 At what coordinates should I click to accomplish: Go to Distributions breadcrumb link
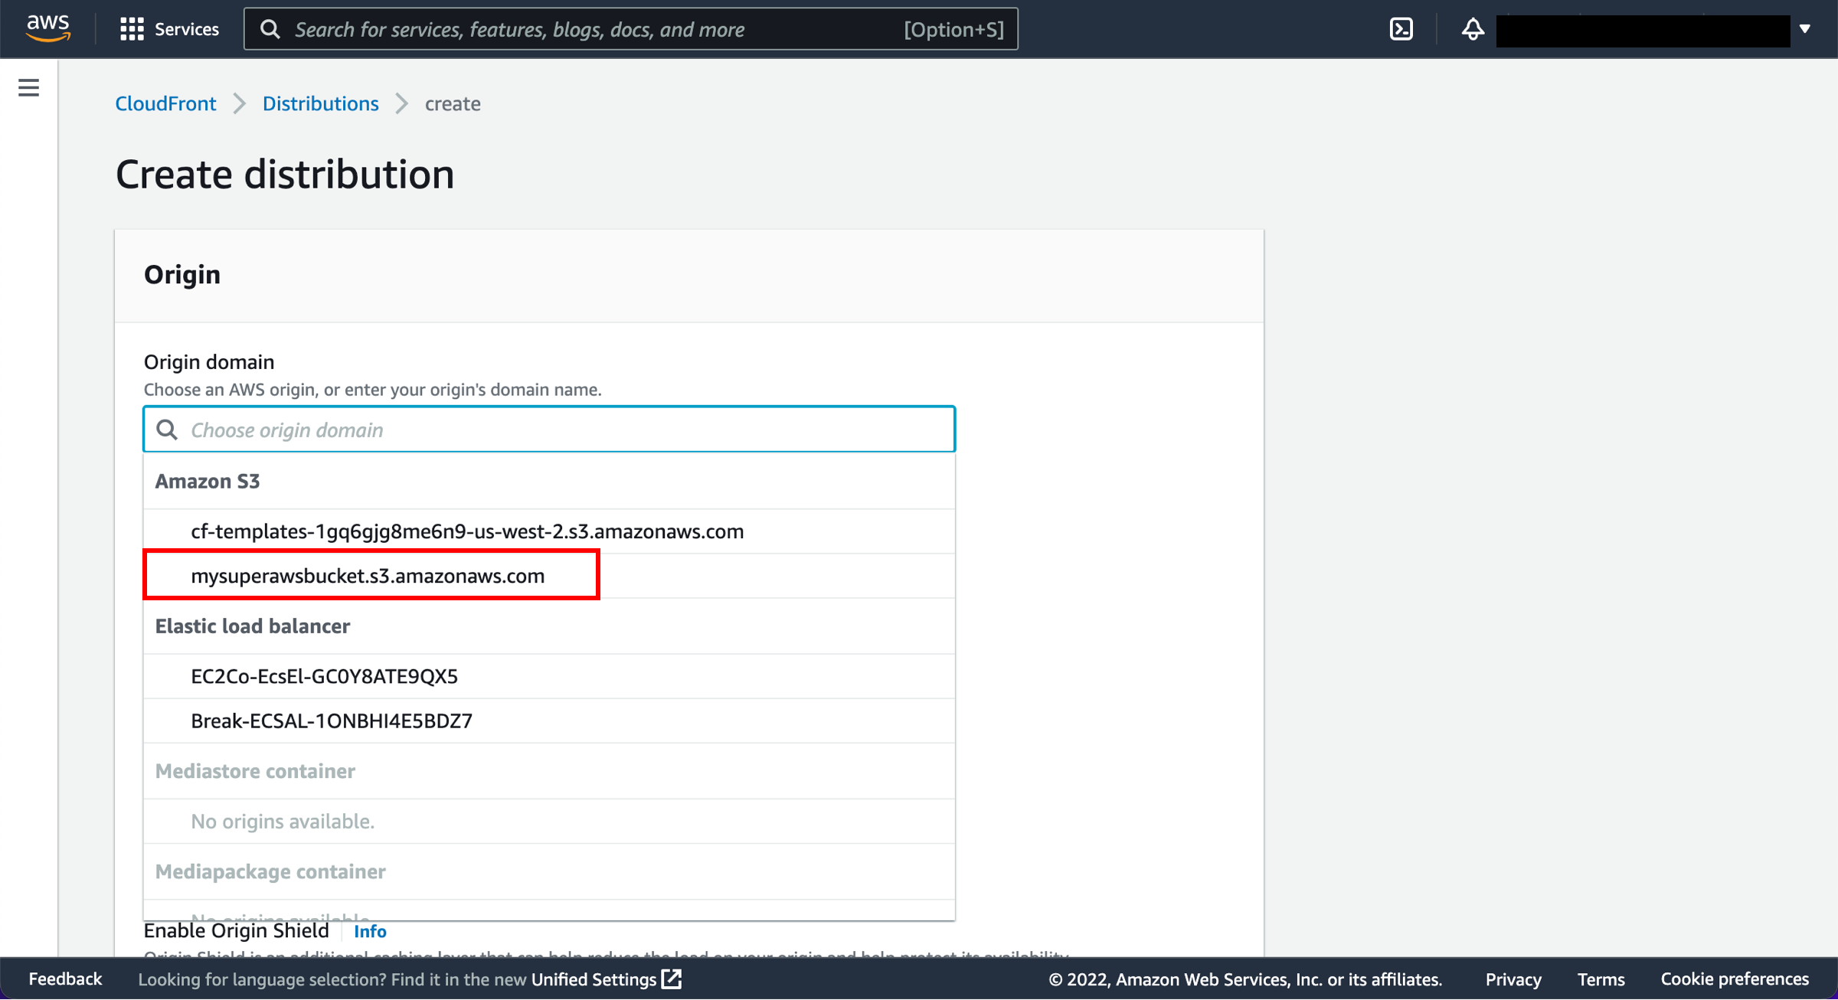(x=320, y=103)
